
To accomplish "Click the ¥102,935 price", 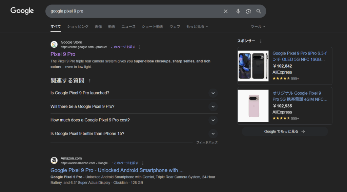I will tap(282, 106).
